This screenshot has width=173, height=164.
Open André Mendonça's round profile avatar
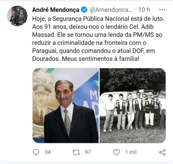click(x=17, y=16)
